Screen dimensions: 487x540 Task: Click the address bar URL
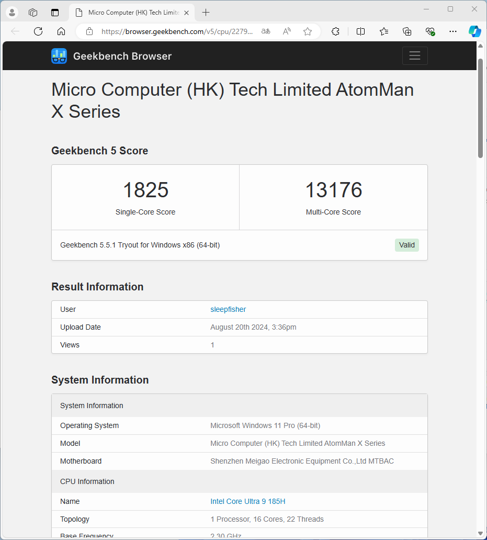177,31
